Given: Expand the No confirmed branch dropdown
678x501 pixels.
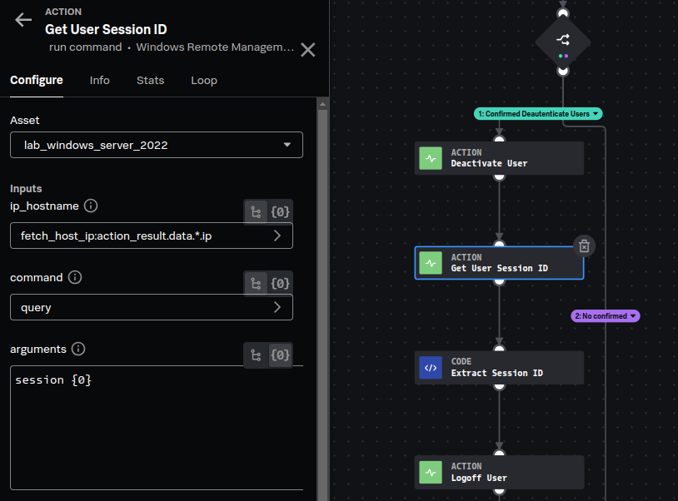Looking at the screenshot, I should point(634,316).
